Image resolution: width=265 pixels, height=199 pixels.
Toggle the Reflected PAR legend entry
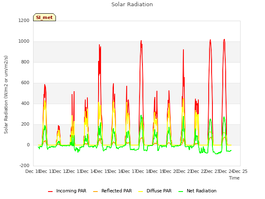[112, 191]
